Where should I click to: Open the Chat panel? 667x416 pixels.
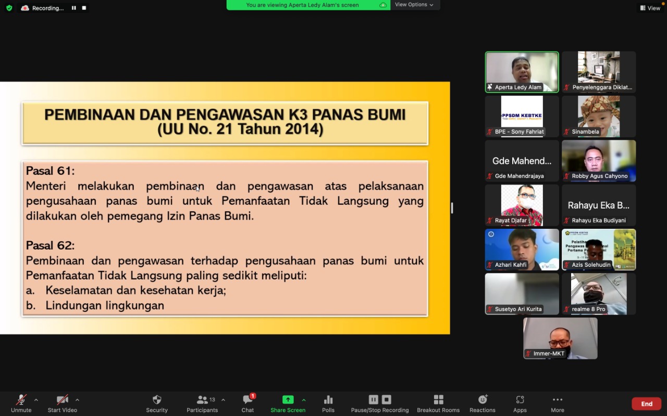pyautogui.click(x=248, y=403)
